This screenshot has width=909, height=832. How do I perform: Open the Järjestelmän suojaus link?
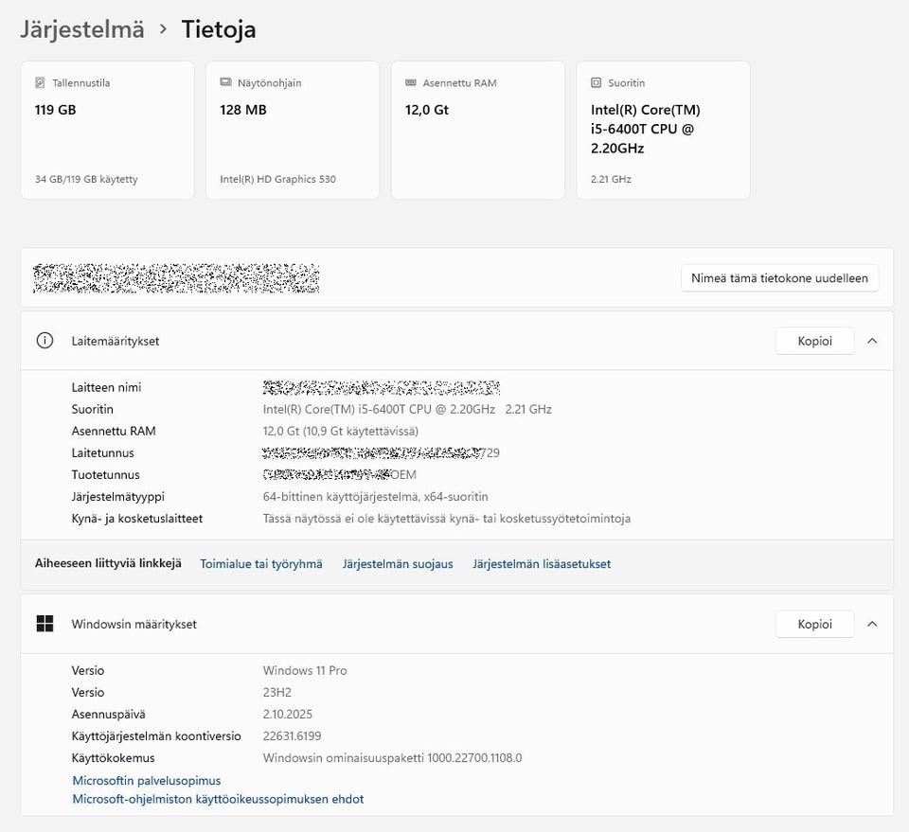click(x=398, y=564)
